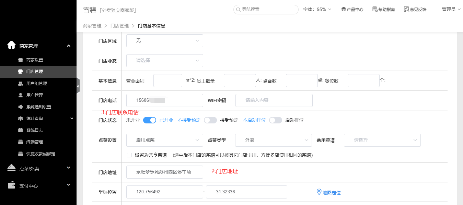Click the search magnifier icon
Image resolution: width=463 pixels, height=205 pixels.
coord(238,10)
